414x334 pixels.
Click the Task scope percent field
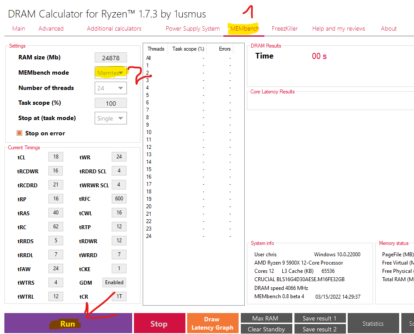click(111, 103)
